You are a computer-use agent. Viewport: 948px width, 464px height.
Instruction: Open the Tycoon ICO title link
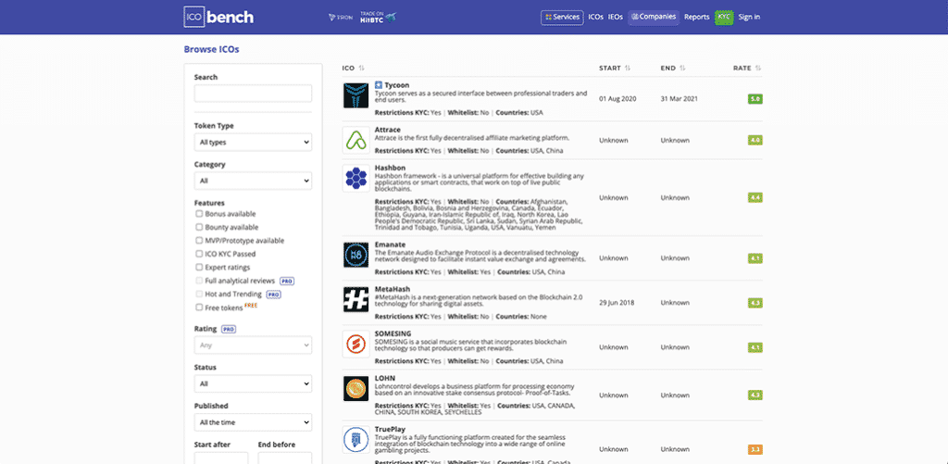coord(396,85)
